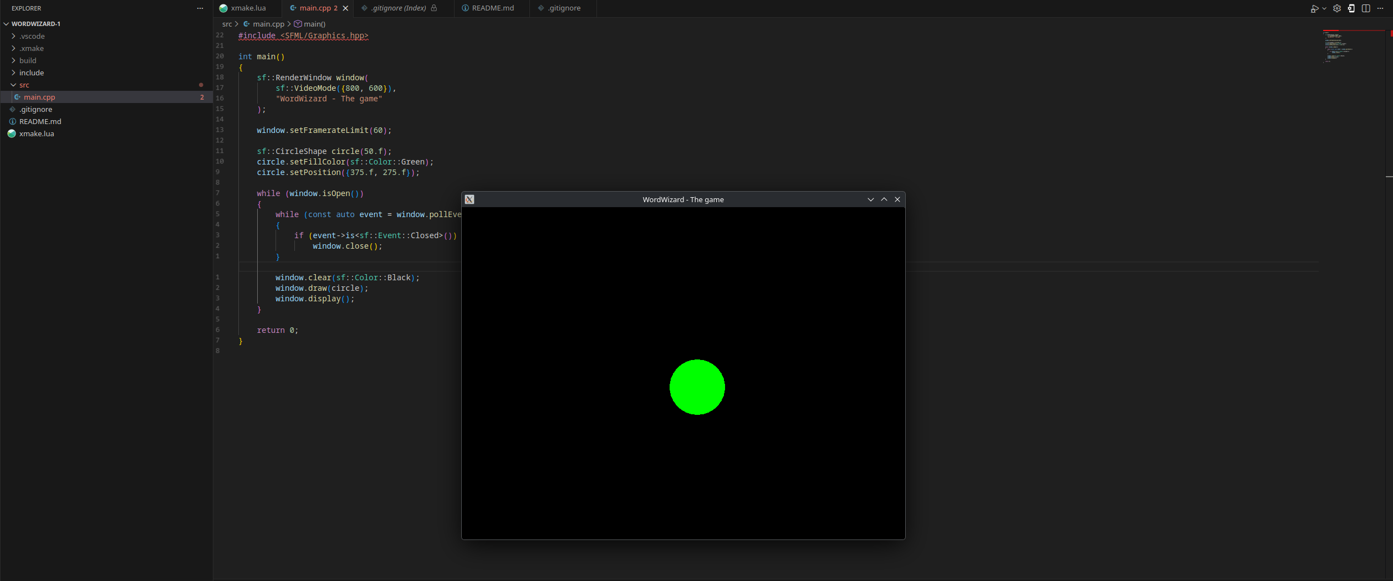Open README.md from the Explorer tree
The width and height of the screenshot is (1393, 581).
tap(40, 121)
